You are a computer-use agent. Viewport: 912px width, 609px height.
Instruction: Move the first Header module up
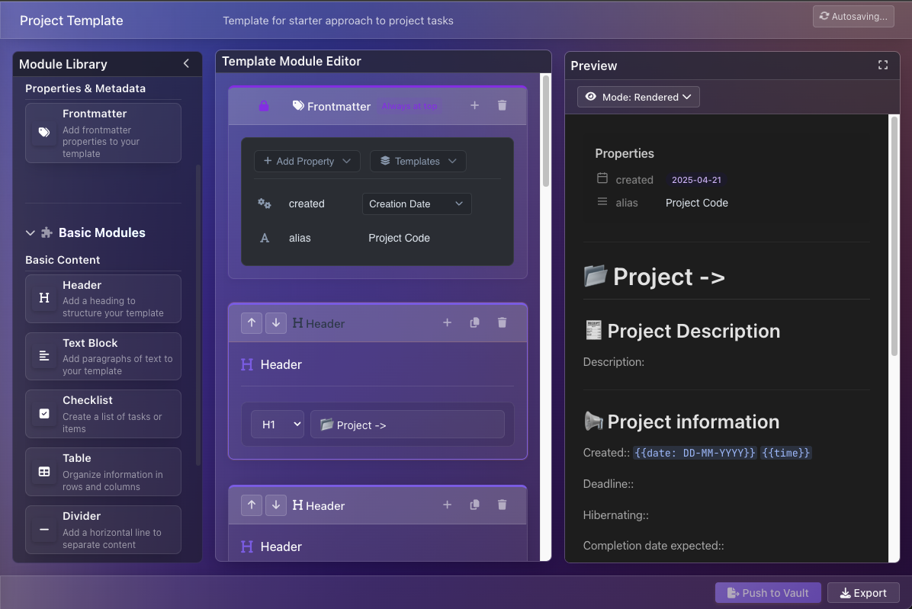point(251,322)
